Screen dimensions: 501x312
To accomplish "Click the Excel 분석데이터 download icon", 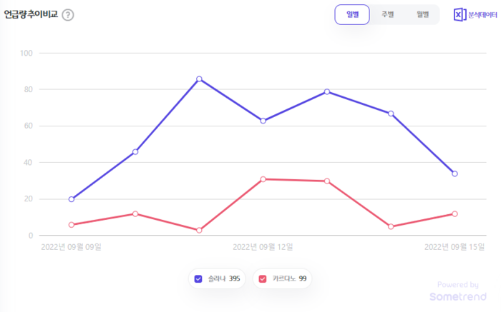I will tap(460, 14).
